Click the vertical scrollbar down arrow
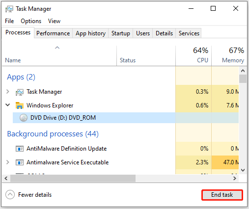This screenshot has width=249, height=209. click(243, 170)
